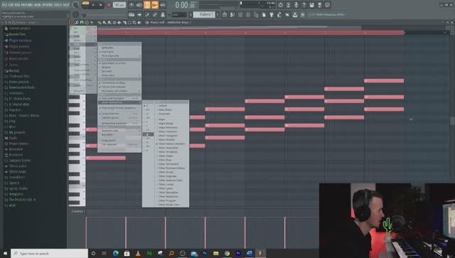The image size is (455, 258).
Task: Open the piano roll main menu arrow icon
Action: click(x=72, y=22)
